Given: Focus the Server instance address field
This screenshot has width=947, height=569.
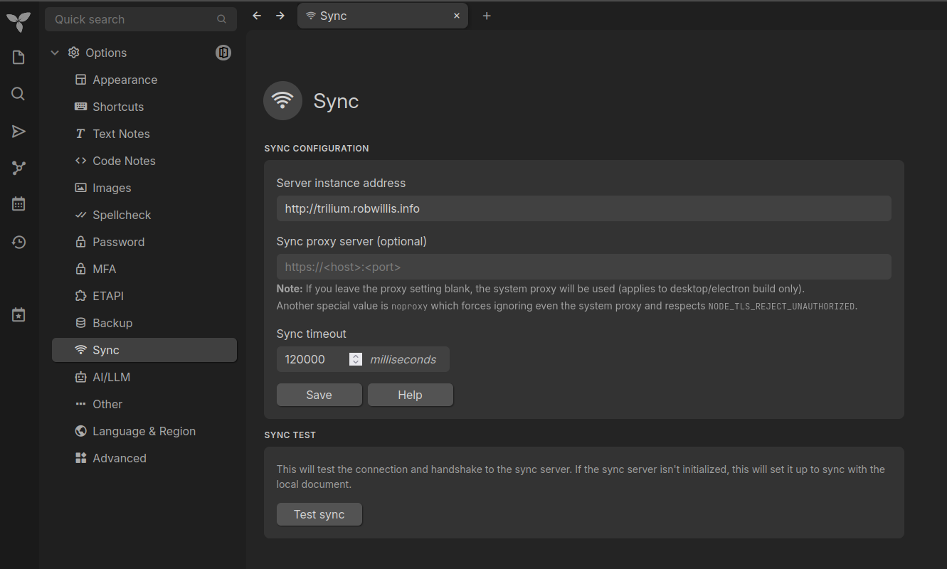Looking at the screenshot, I should tap(583, 208).
